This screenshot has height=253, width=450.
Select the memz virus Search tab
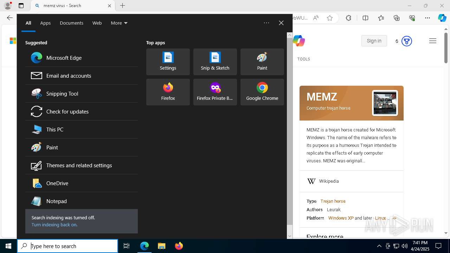click(72, 6)
